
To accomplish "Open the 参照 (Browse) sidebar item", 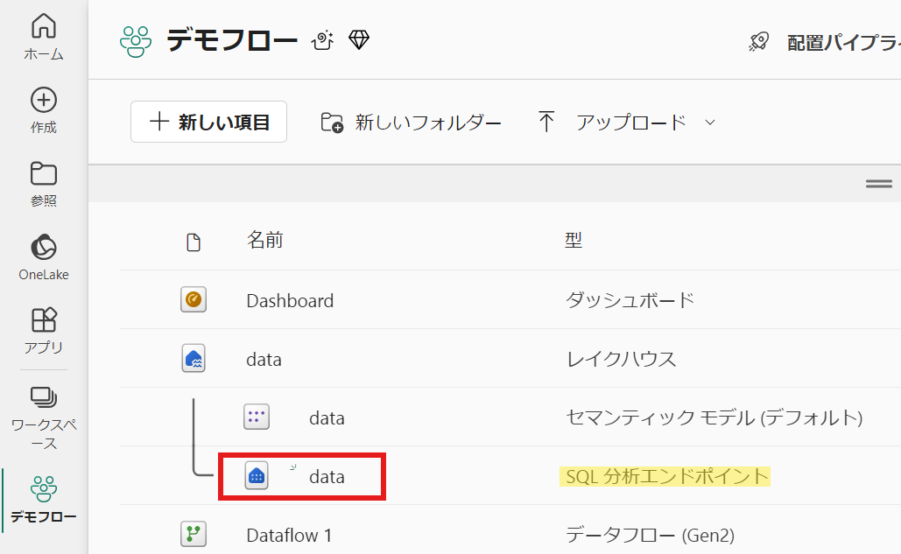I will [44, 184].
